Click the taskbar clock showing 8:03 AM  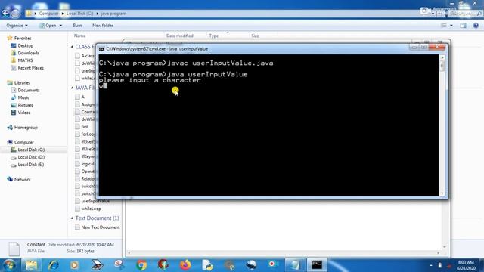tap(466, 265)
